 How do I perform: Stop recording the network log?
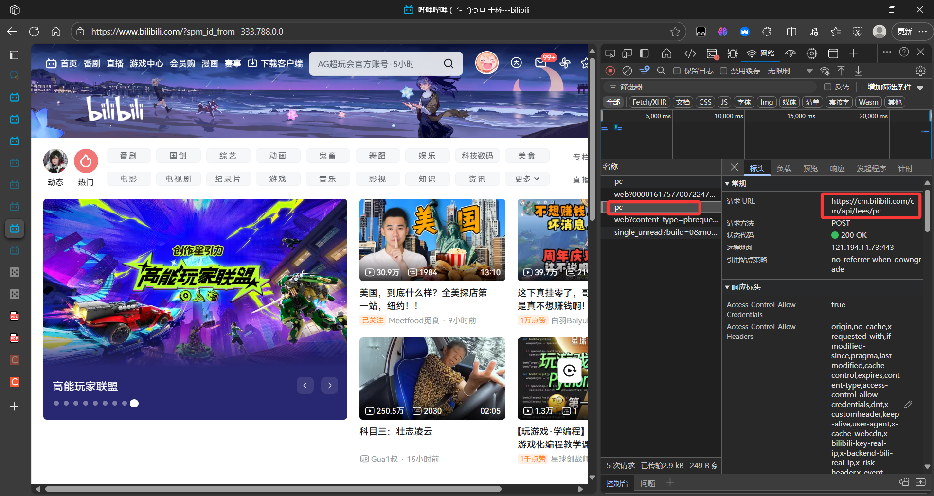[610, 71]
